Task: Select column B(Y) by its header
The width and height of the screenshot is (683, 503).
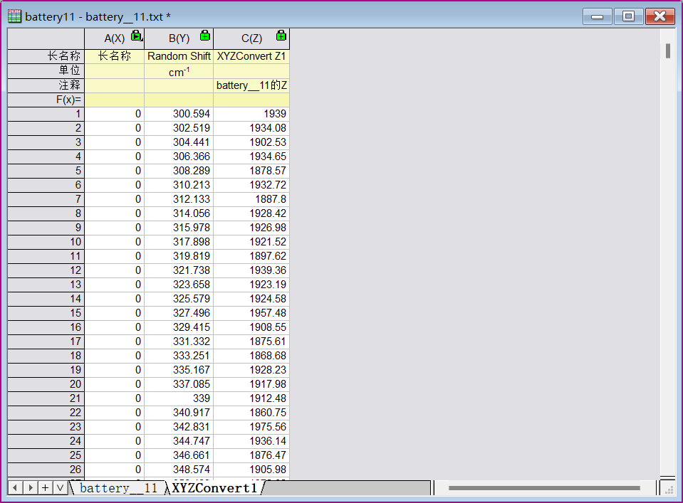Action: coord(178,38)
